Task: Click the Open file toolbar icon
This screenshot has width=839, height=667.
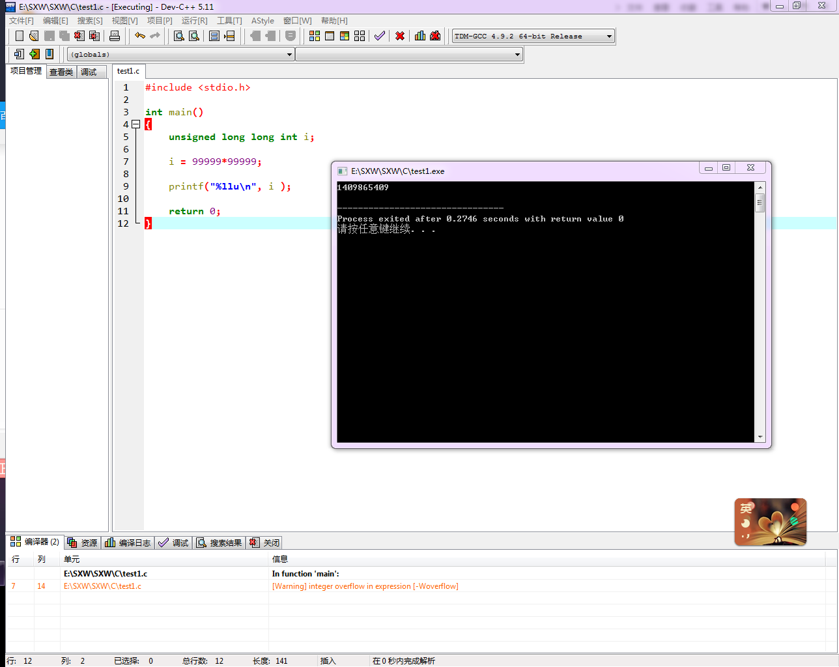Action: (x=34, y=36)
